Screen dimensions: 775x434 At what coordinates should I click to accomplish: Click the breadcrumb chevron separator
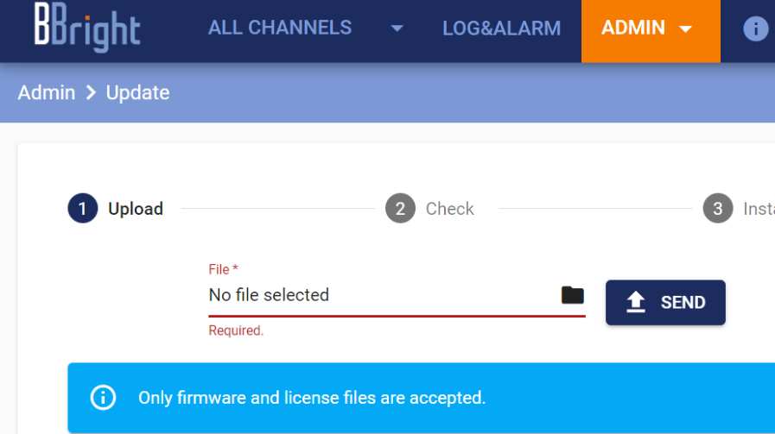[91, 92]
